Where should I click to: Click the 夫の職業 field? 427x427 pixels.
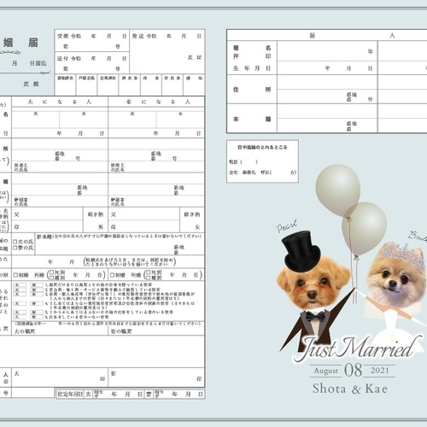click(60, 331)
